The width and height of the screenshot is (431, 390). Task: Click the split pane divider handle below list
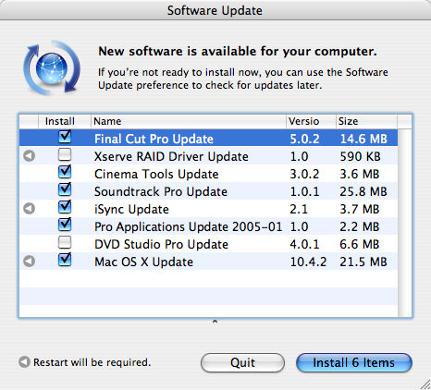point(215,322)
